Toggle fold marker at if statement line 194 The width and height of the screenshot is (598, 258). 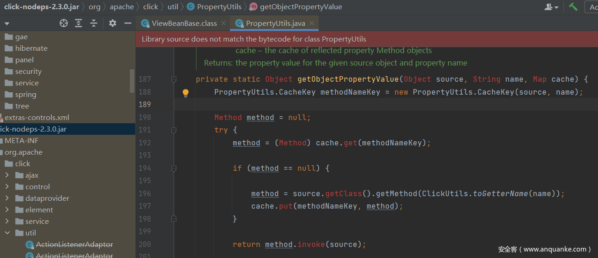(174, 168)
